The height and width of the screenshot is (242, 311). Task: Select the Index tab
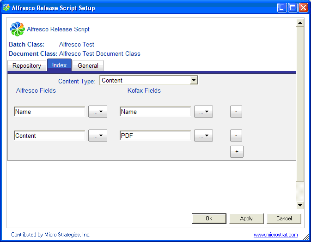tap(59, 65)
